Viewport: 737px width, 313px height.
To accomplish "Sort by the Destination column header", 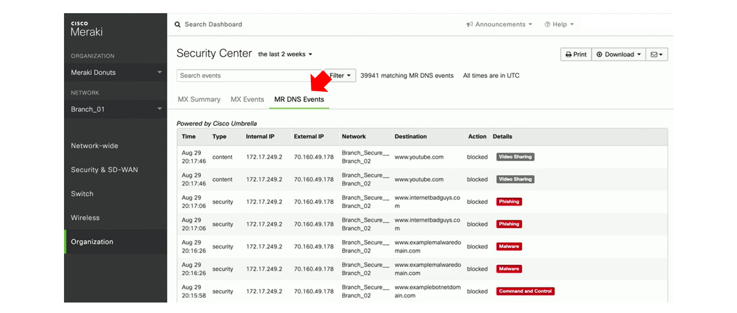I will coord(410,137).
